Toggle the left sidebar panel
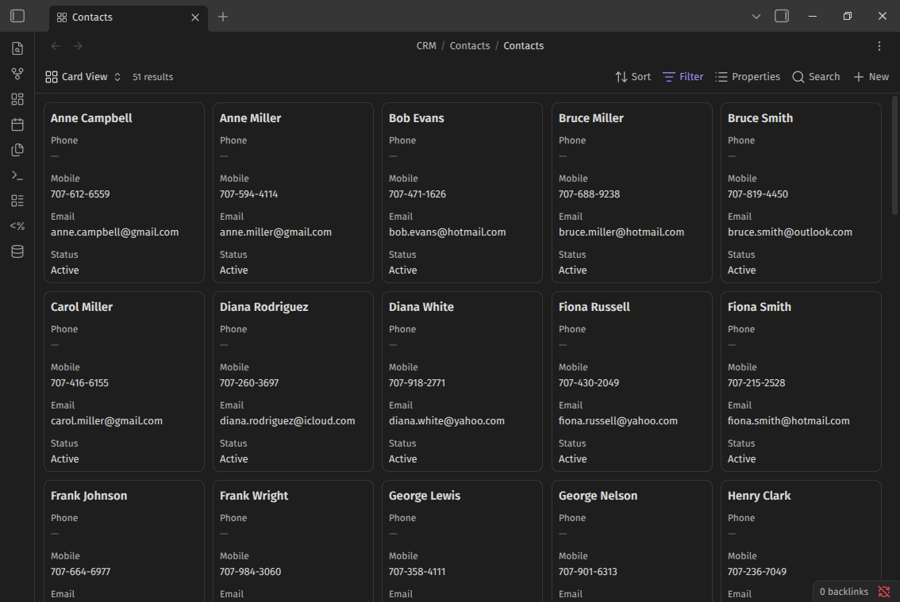Viewport: 900px width, 602px height. (17, 16)
